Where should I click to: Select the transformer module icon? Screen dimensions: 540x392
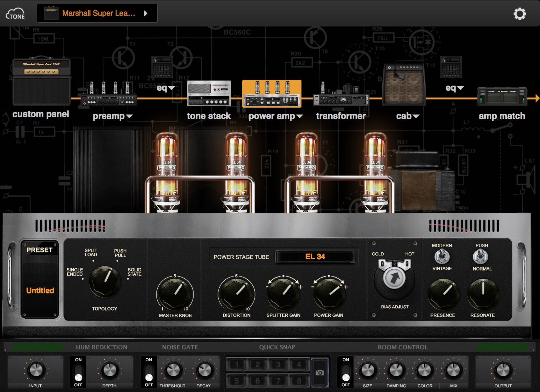click(x=341, y=94)
